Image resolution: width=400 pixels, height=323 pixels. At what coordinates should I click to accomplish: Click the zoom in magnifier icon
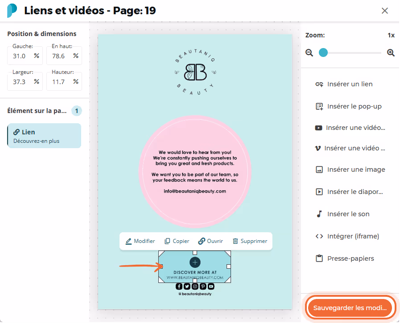[x=391, y=52]
